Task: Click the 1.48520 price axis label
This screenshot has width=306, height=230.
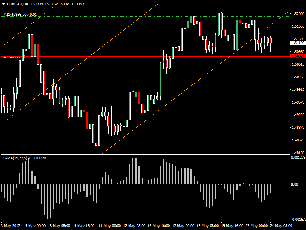Action: point(298,140)
